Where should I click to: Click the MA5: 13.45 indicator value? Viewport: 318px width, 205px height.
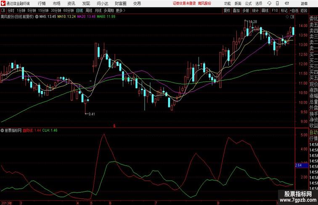[48, 17]
